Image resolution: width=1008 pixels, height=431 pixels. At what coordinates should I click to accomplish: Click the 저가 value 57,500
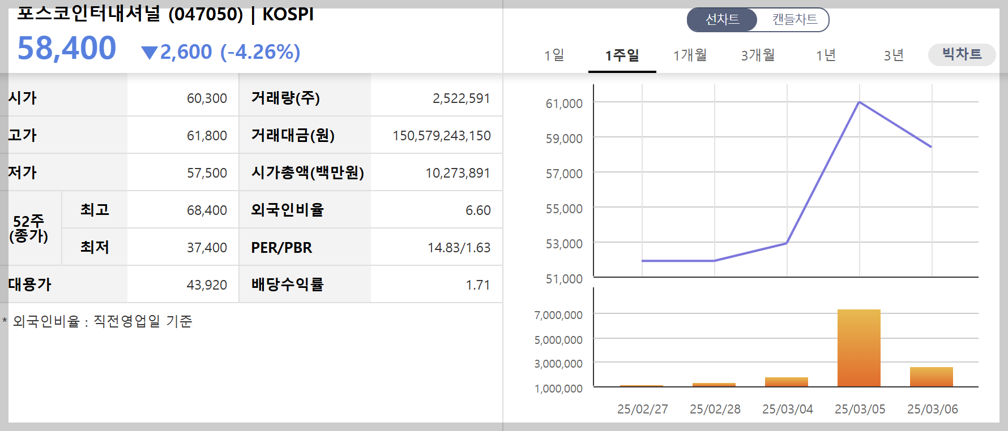[x=207, y=173]
